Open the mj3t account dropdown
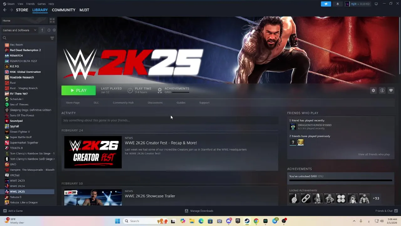 tap(357, 4)
